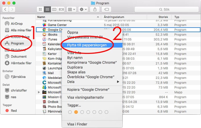Select the Launchpad app icon
201x128 pixels.
pos(44,68)
